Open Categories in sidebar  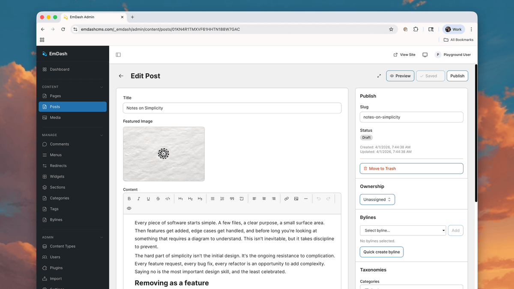[x=73, y=198]
